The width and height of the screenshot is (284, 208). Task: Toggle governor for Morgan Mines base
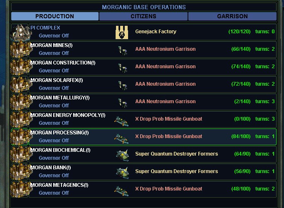click(54, 53)
